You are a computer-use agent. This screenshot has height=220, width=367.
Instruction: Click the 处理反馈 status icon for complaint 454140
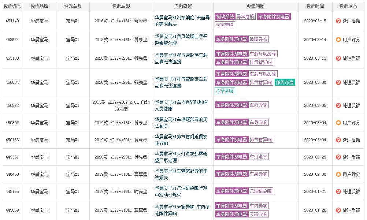(338, 21)
